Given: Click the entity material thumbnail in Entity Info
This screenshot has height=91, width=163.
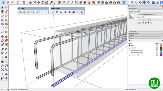Looking at the screenshot, I should tap(132, 16).
